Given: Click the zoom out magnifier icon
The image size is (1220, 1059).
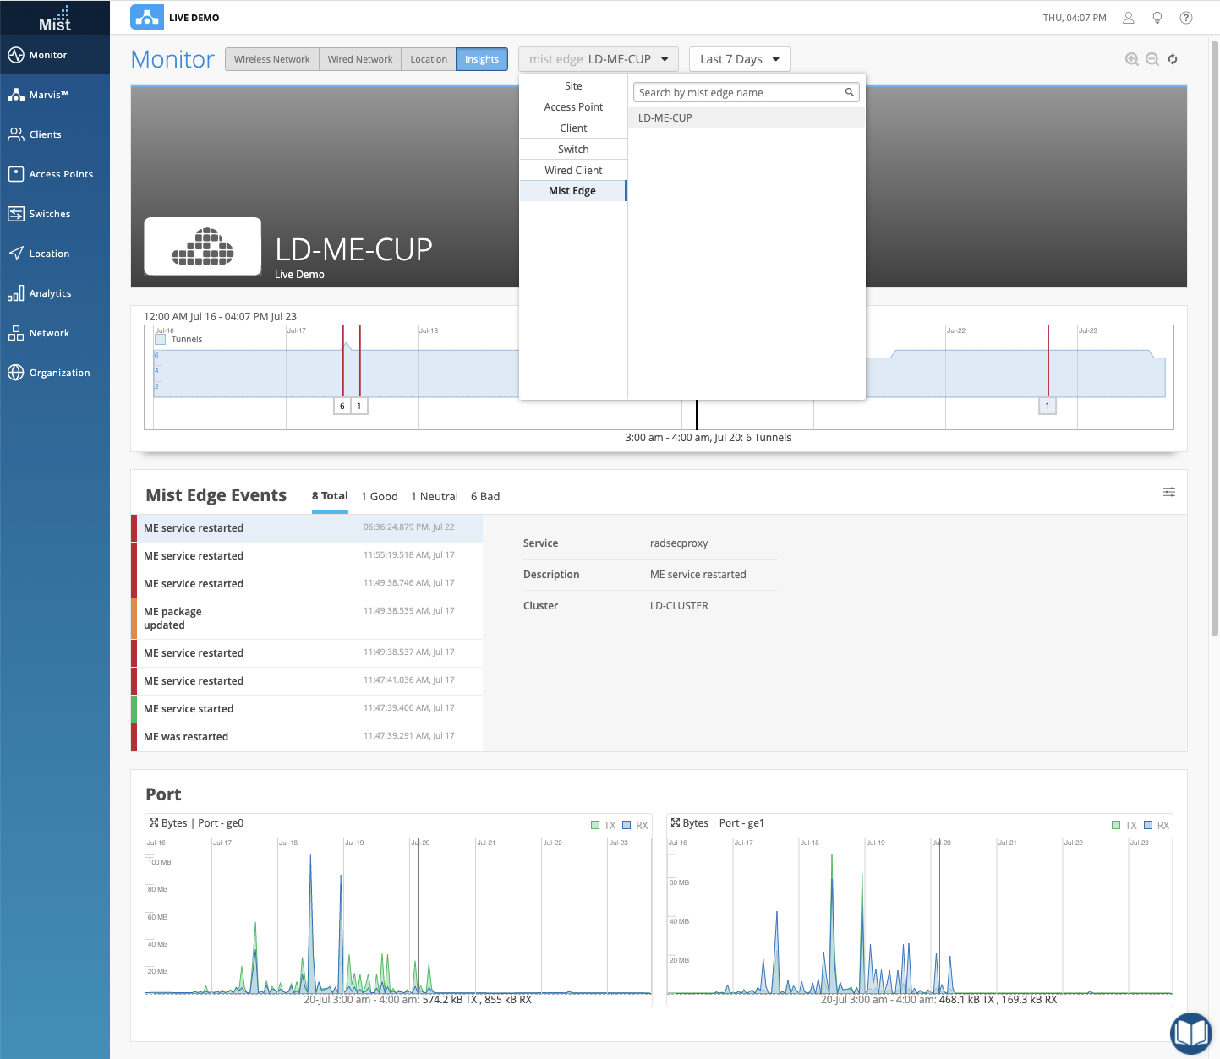Looking at the screenshot, I should pos(1152,59).
